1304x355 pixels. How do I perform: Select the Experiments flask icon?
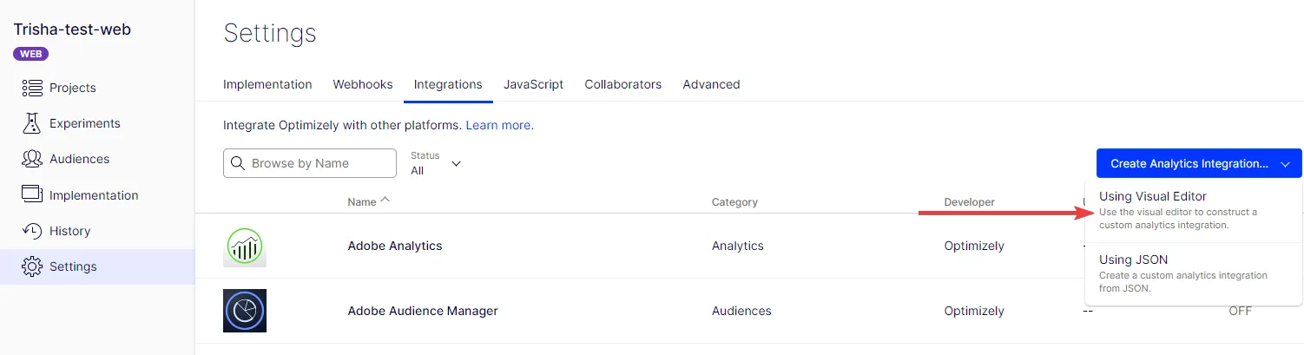32,123
